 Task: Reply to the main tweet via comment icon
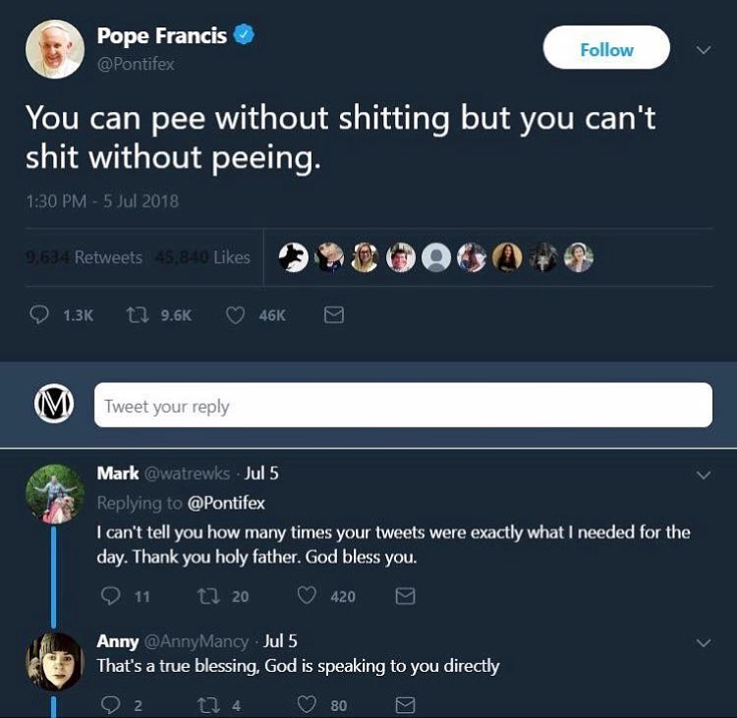(x=39, y=315)
